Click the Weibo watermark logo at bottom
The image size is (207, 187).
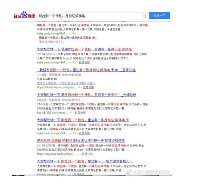pyautogui.click(x=129, y=172)
